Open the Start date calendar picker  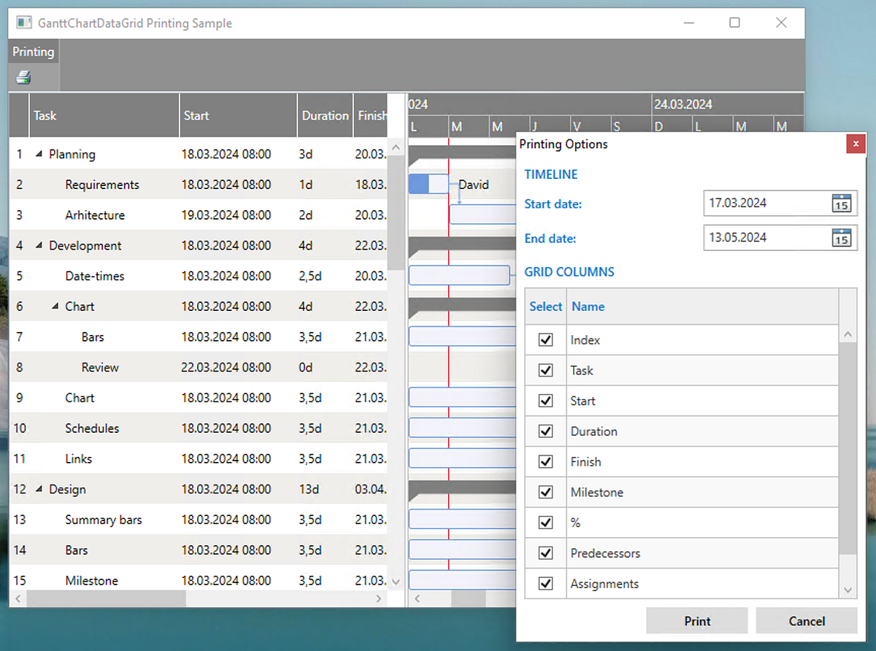[842, 203]
